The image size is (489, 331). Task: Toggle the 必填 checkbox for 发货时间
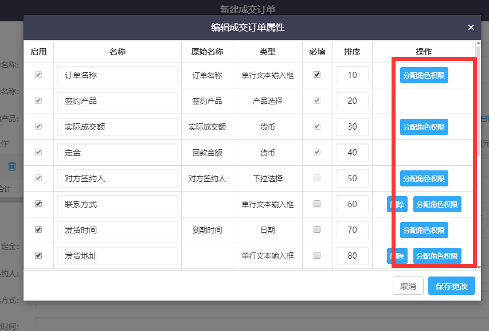(317, 229)
